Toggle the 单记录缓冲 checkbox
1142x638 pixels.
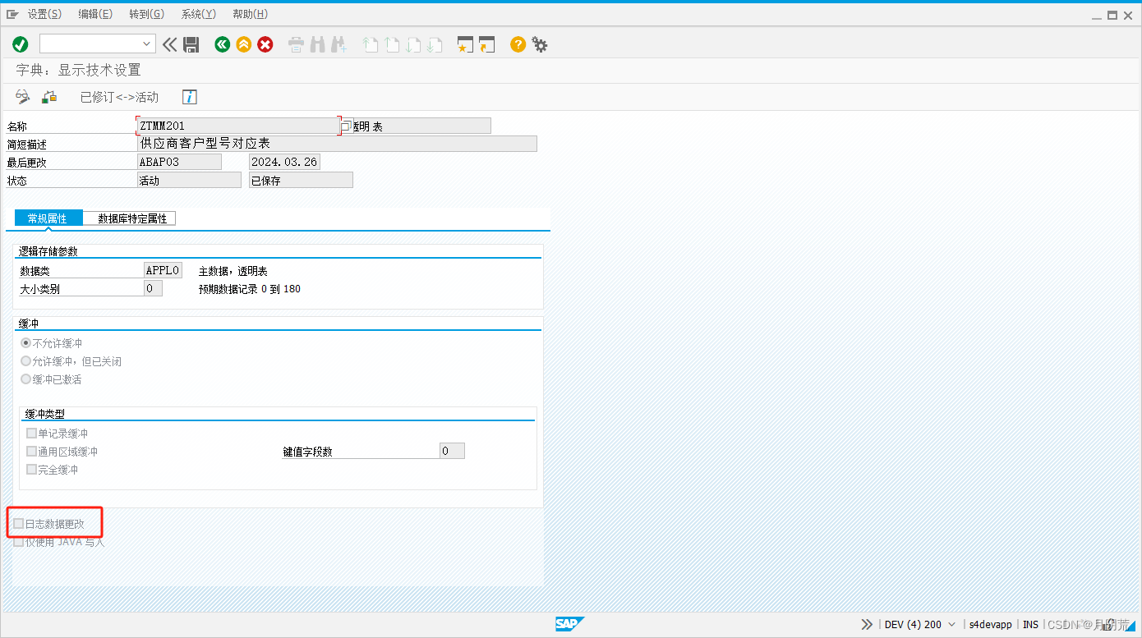[31, 434]
